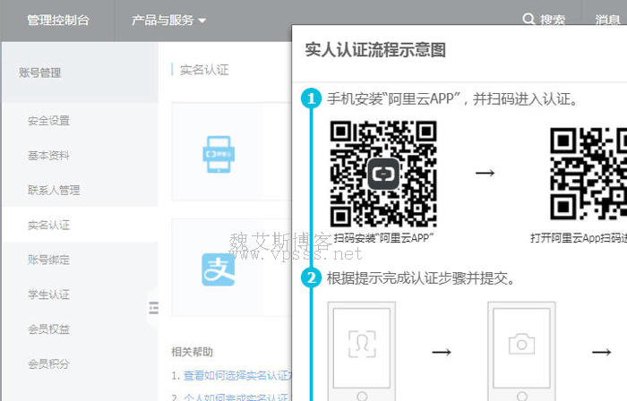Click the Aliyun app phone icon card

pyautogui.click(x=218, y=153)
